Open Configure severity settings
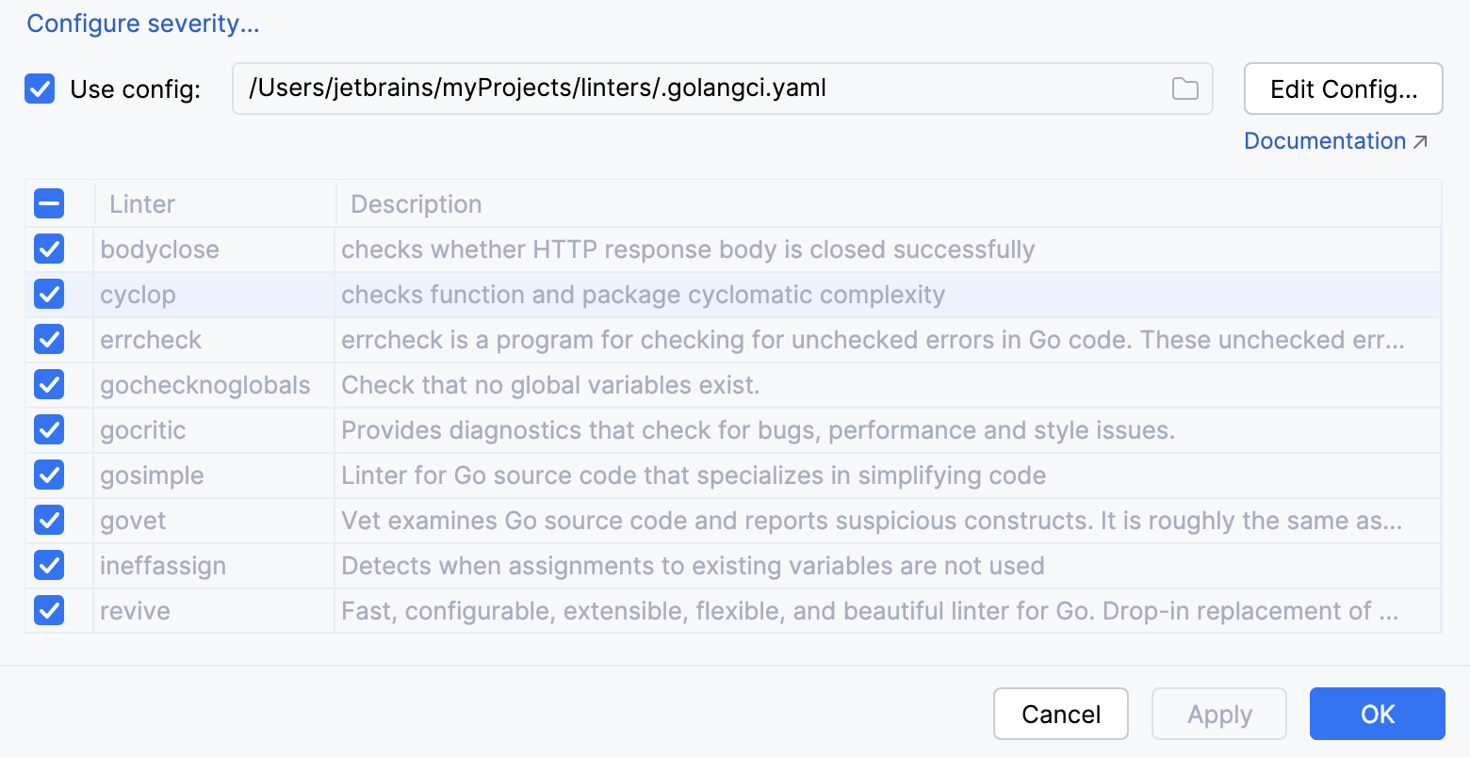The image size is (1470, 757). pyautogui.click(x=141, y=23)
